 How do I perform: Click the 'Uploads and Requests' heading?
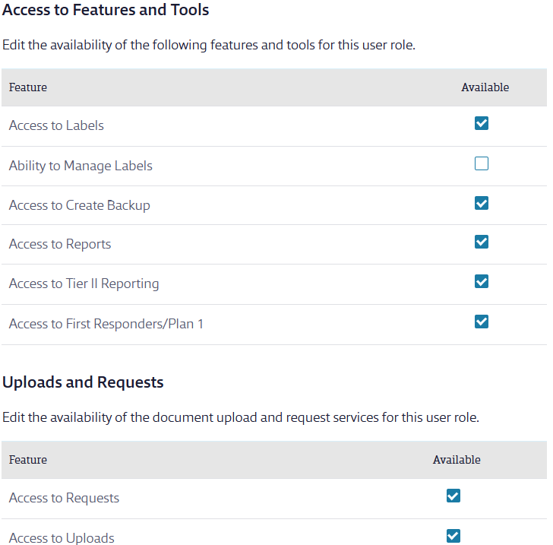[x=83, y=382]
